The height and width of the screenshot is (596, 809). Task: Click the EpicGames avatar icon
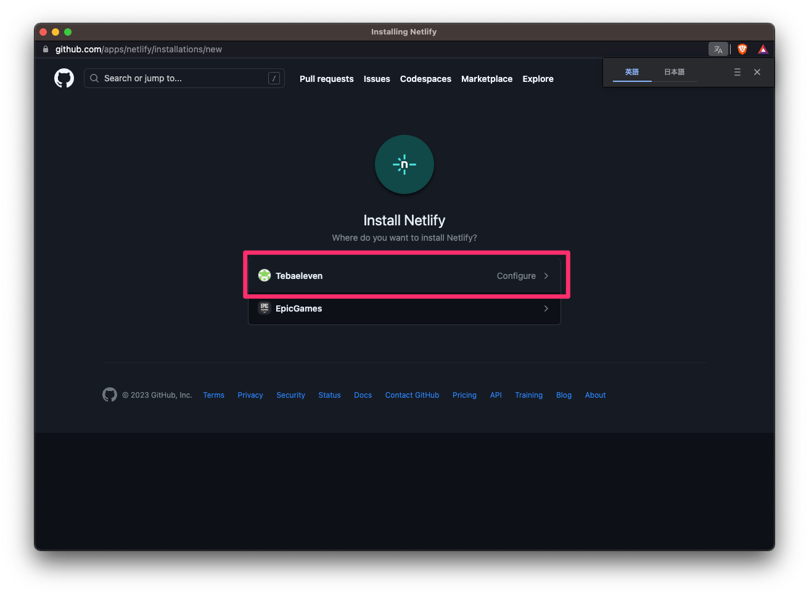[265, 308]
